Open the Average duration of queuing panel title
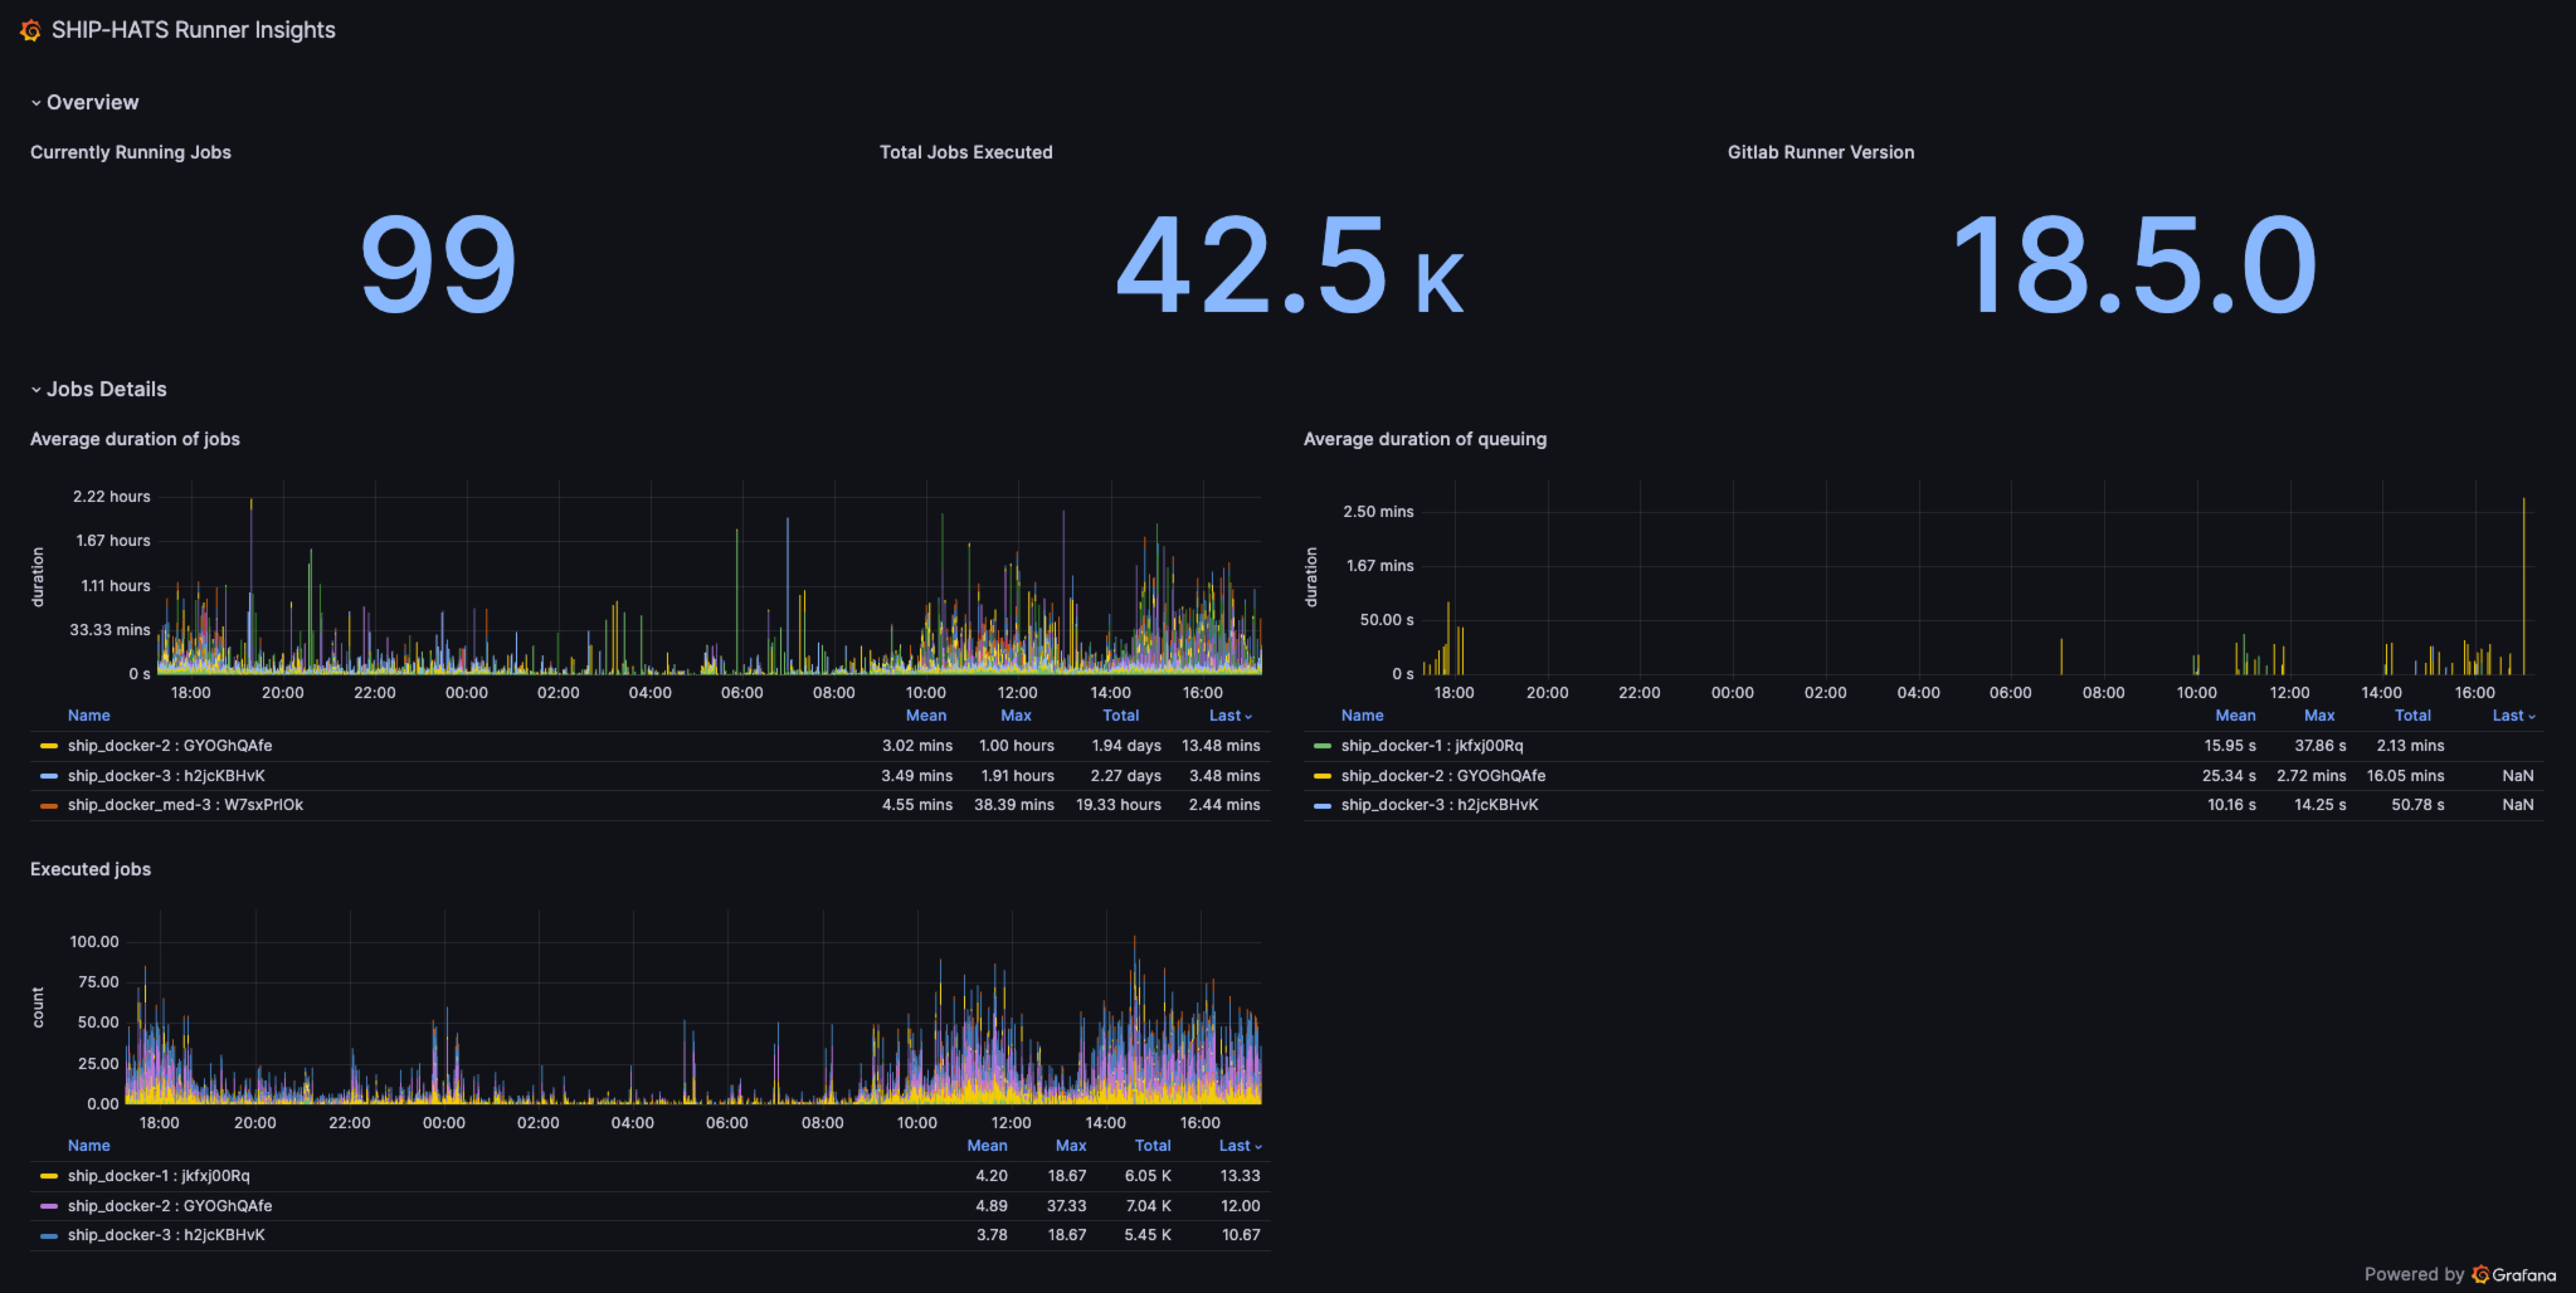The height and width of the screenshot is (1293, 2576). click(1424, 439)
